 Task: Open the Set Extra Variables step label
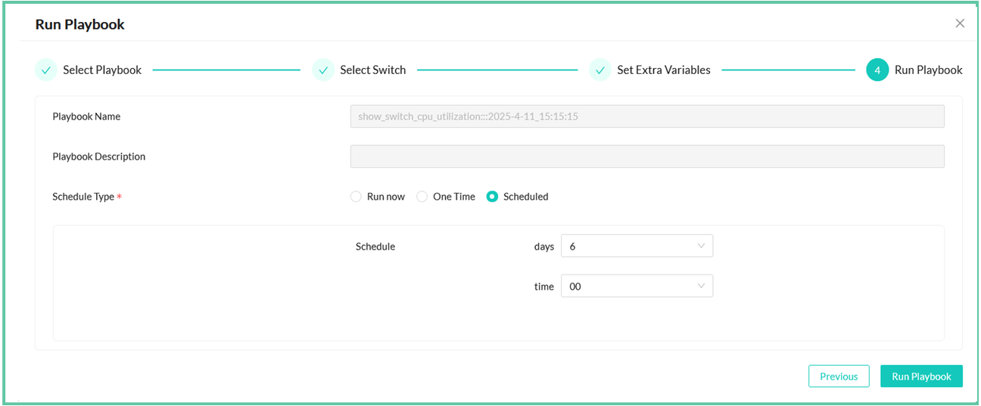click(x=663, y=70)
